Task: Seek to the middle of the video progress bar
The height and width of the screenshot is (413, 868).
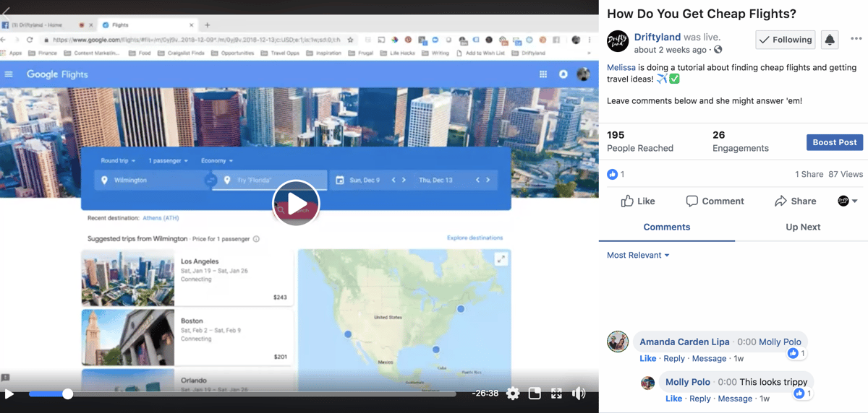Action: 242,394
